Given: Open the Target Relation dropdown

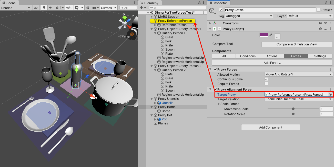Looking at the screenshot, I should (298, 99).
